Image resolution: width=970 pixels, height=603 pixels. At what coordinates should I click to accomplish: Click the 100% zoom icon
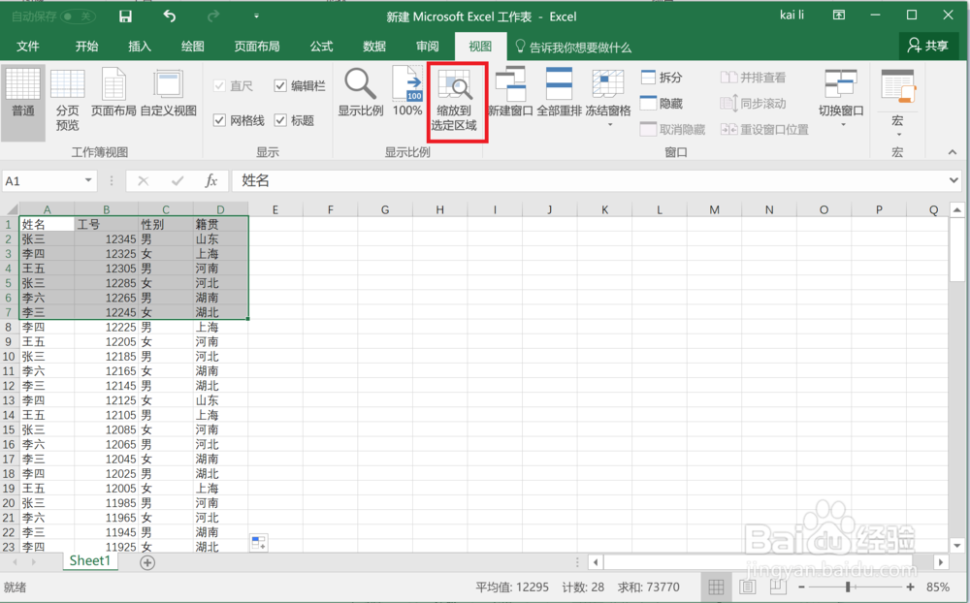[407, 93]
